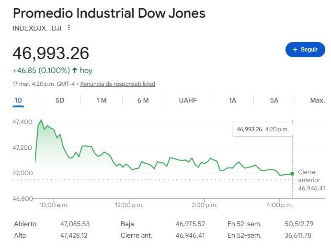
Task: Select the 1D time range tab
Action: [19, 100]
